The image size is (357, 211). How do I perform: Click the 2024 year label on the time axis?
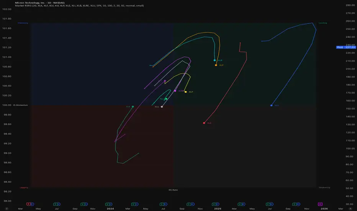click(110, 209)
